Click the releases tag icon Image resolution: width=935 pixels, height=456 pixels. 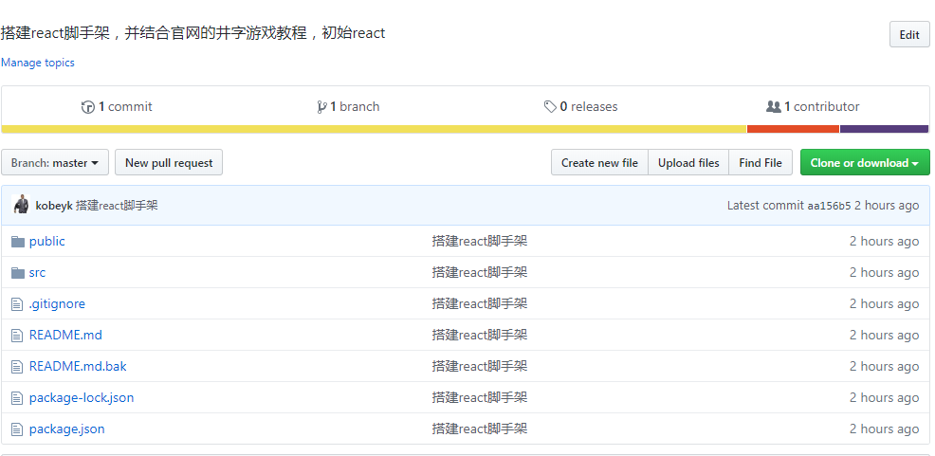550,107
